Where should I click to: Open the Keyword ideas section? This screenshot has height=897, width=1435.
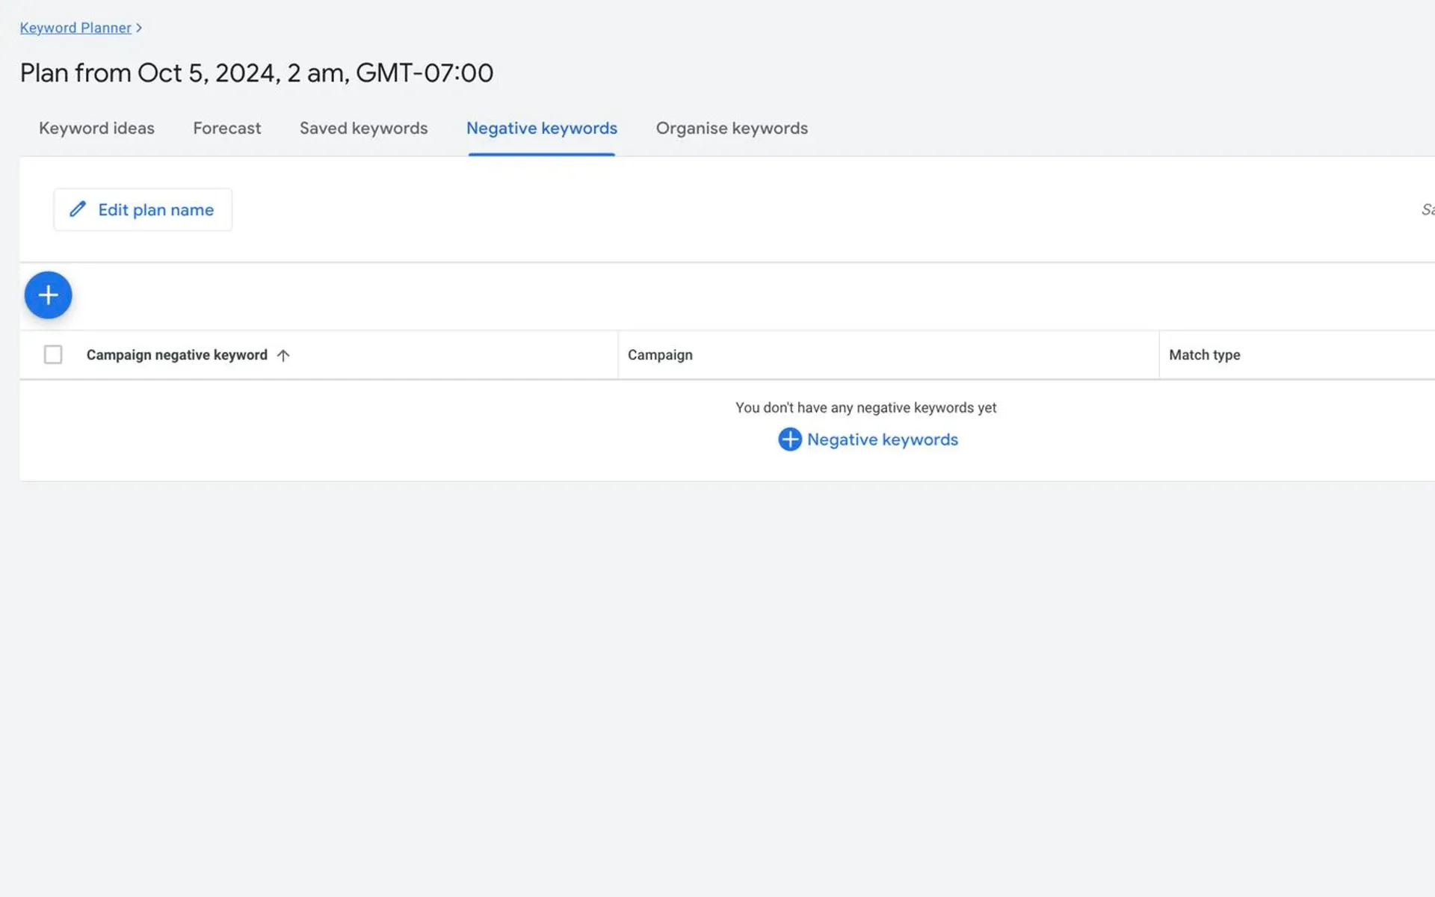97,128
